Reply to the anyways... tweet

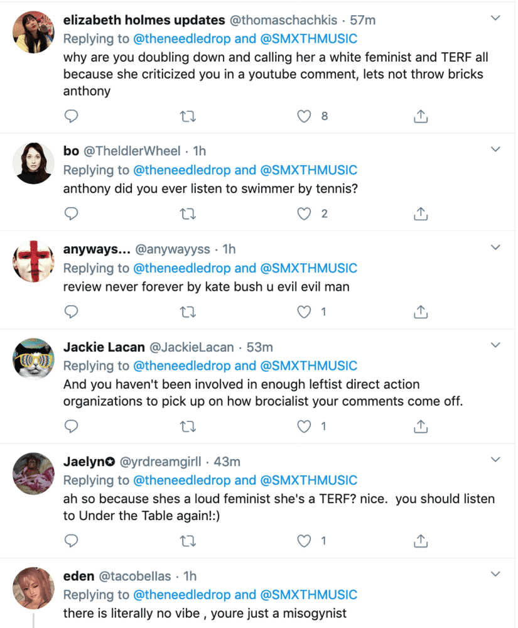coord(71,311)
